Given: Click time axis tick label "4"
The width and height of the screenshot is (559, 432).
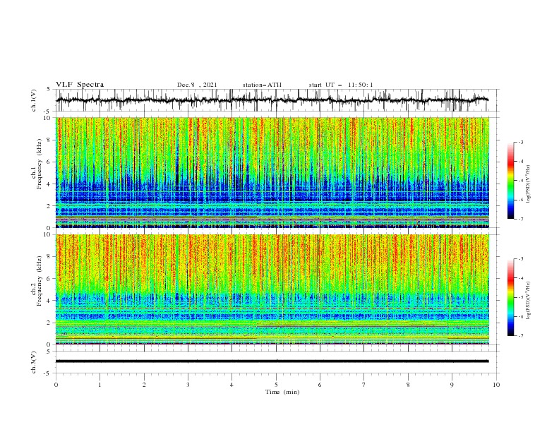Looking at the screenshot, I should [x=232, y=385].
